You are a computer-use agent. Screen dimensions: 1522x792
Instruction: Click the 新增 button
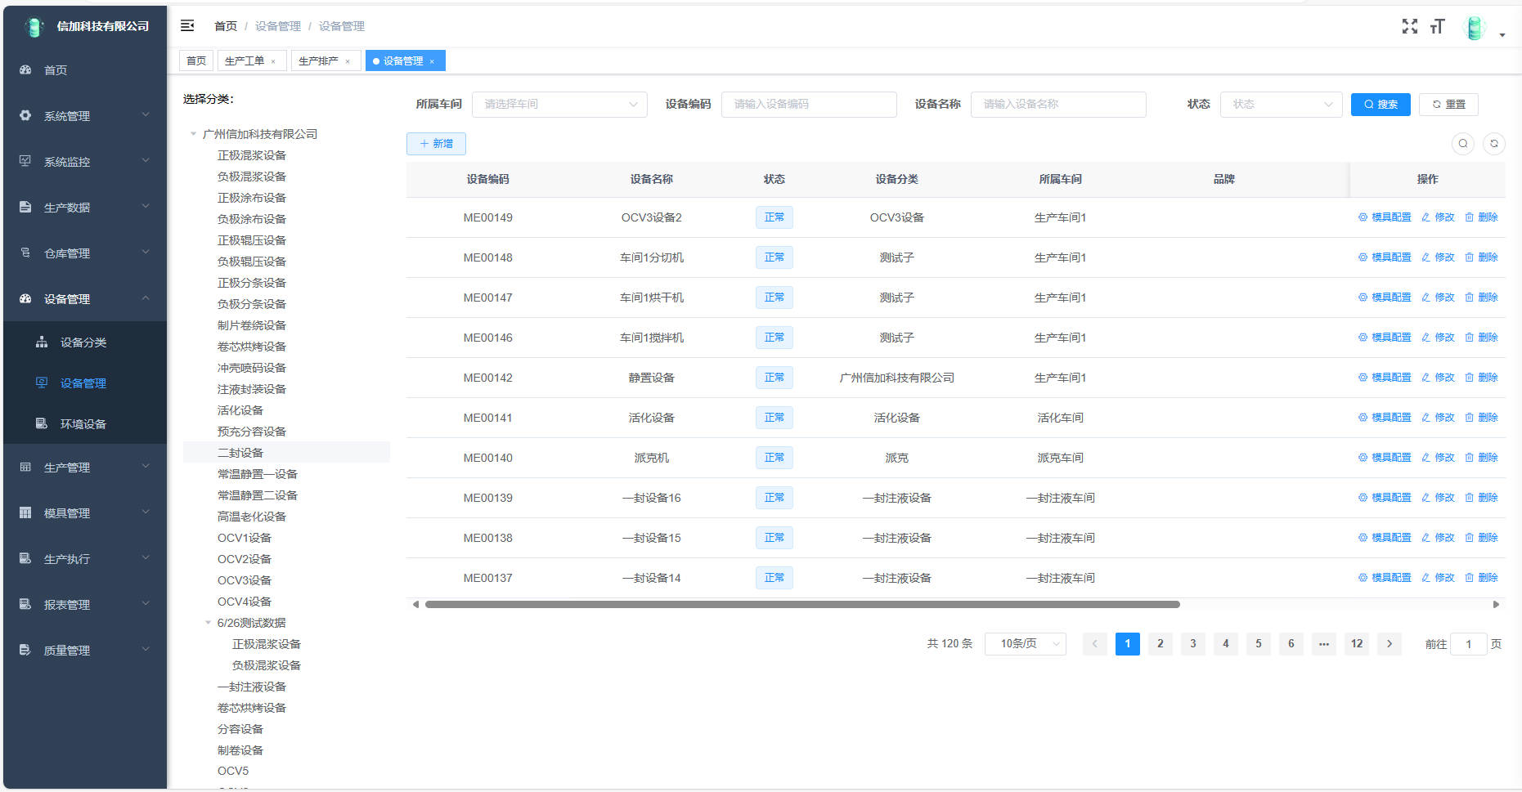pos(436,144)
